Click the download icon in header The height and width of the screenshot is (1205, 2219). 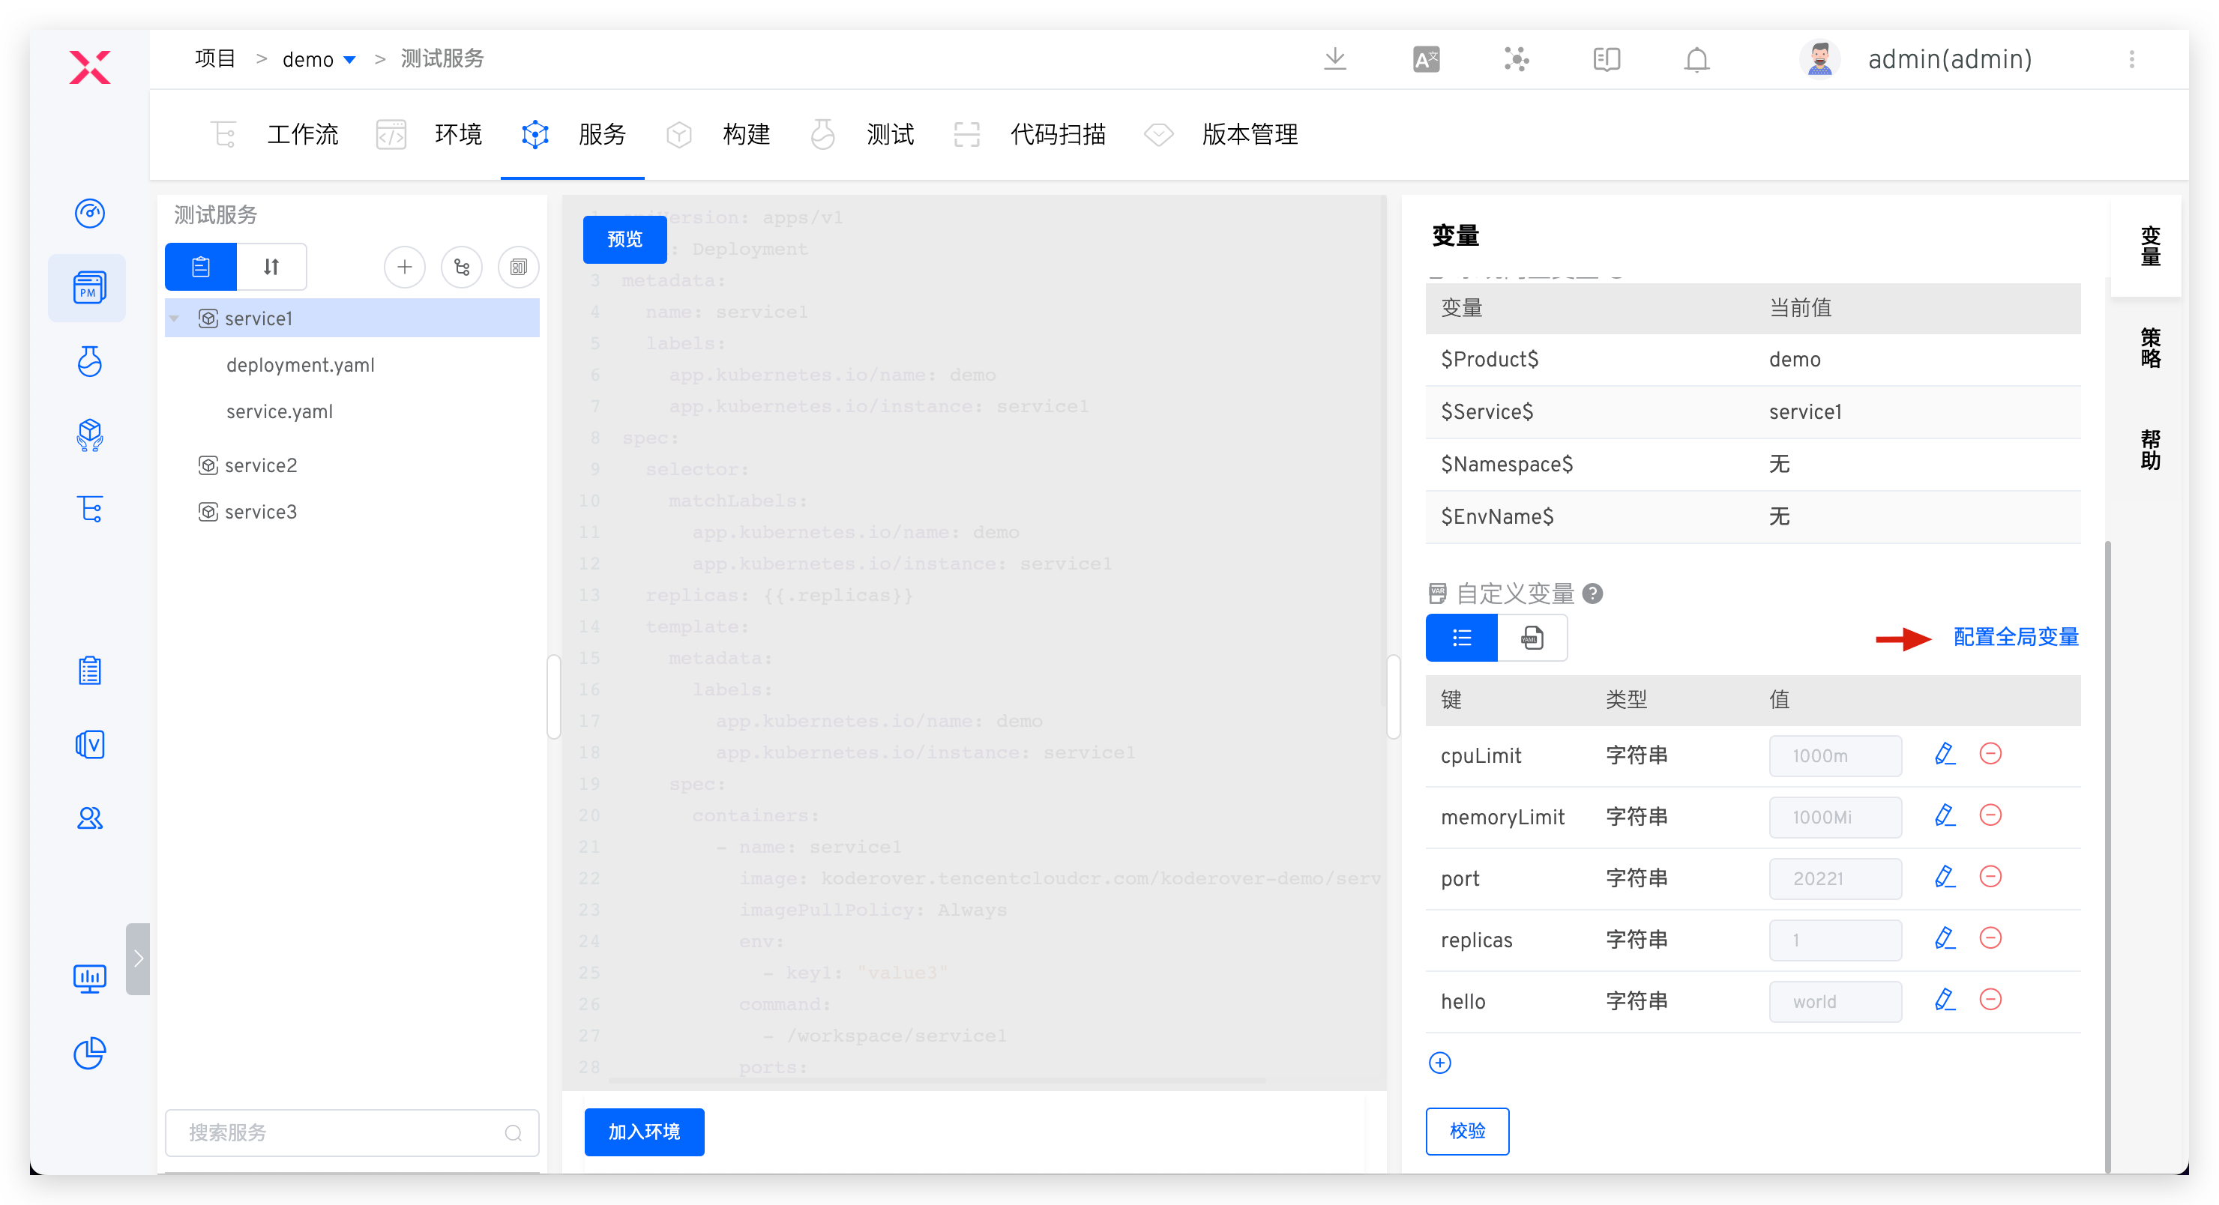pos(1334,58)
